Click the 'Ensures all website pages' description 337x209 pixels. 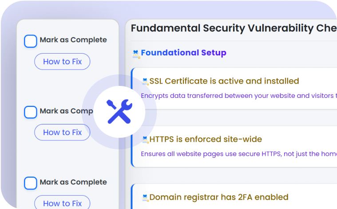point(238,154)
